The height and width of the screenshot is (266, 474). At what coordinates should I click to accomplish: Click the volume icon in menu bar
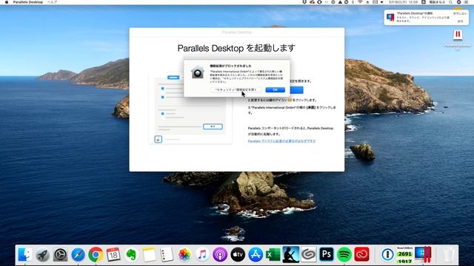click(382, 2)
